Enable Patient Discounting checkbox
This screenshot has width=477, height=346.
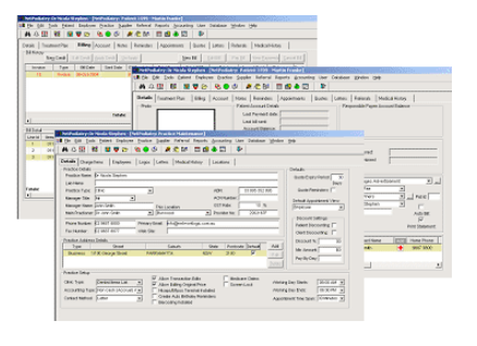334,225
